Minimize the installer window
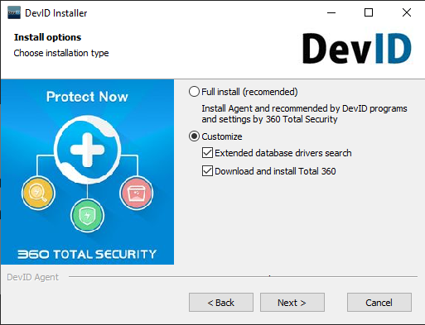Screen dimensions: 425x325 (331, 12)
